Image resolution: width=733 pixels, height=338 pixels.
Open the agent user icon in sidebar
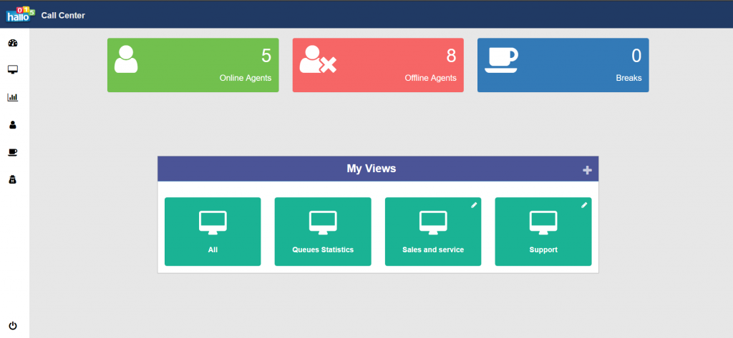tap(12, 125)
